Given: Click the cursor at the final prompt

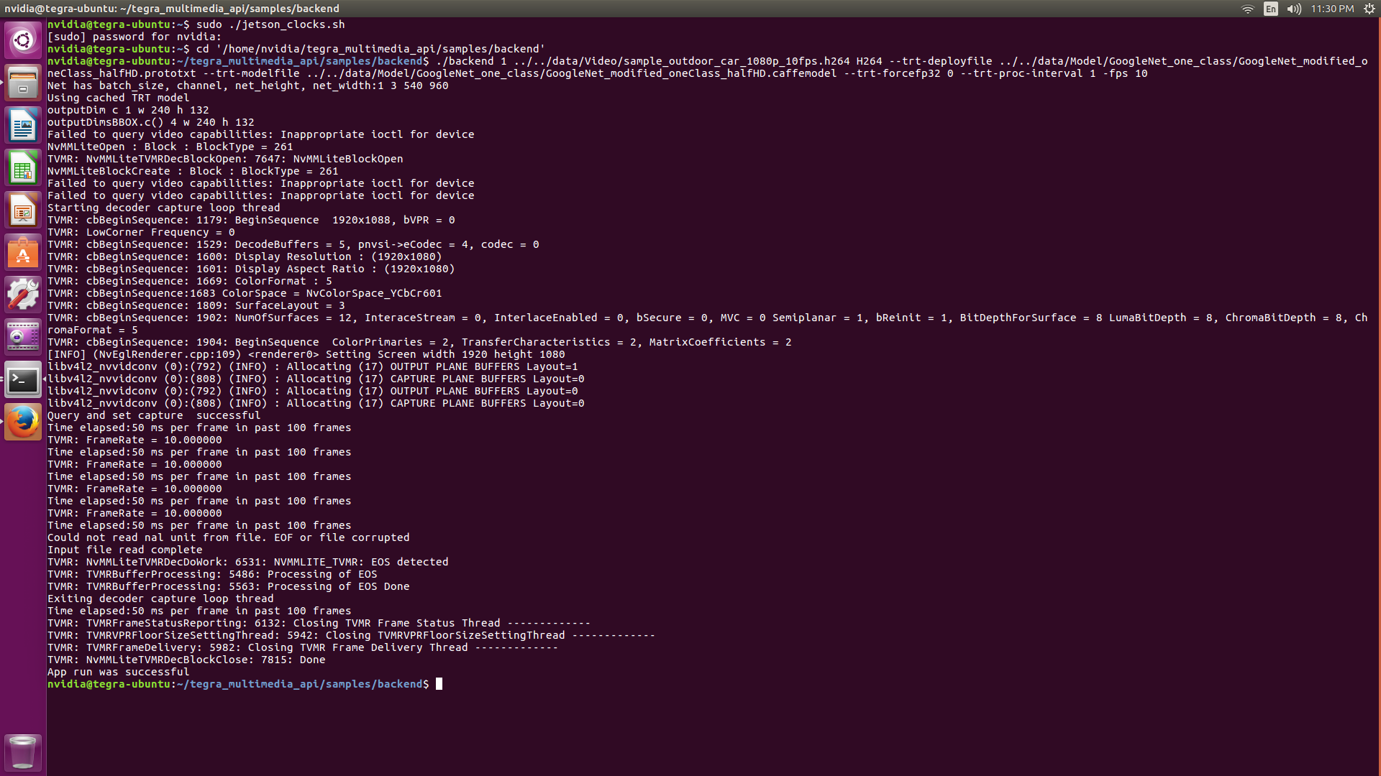Looking at the screenshot, I should (x=439, y=684).
